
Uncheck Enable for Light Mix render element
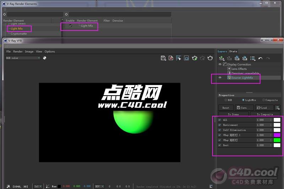point(70,25)
